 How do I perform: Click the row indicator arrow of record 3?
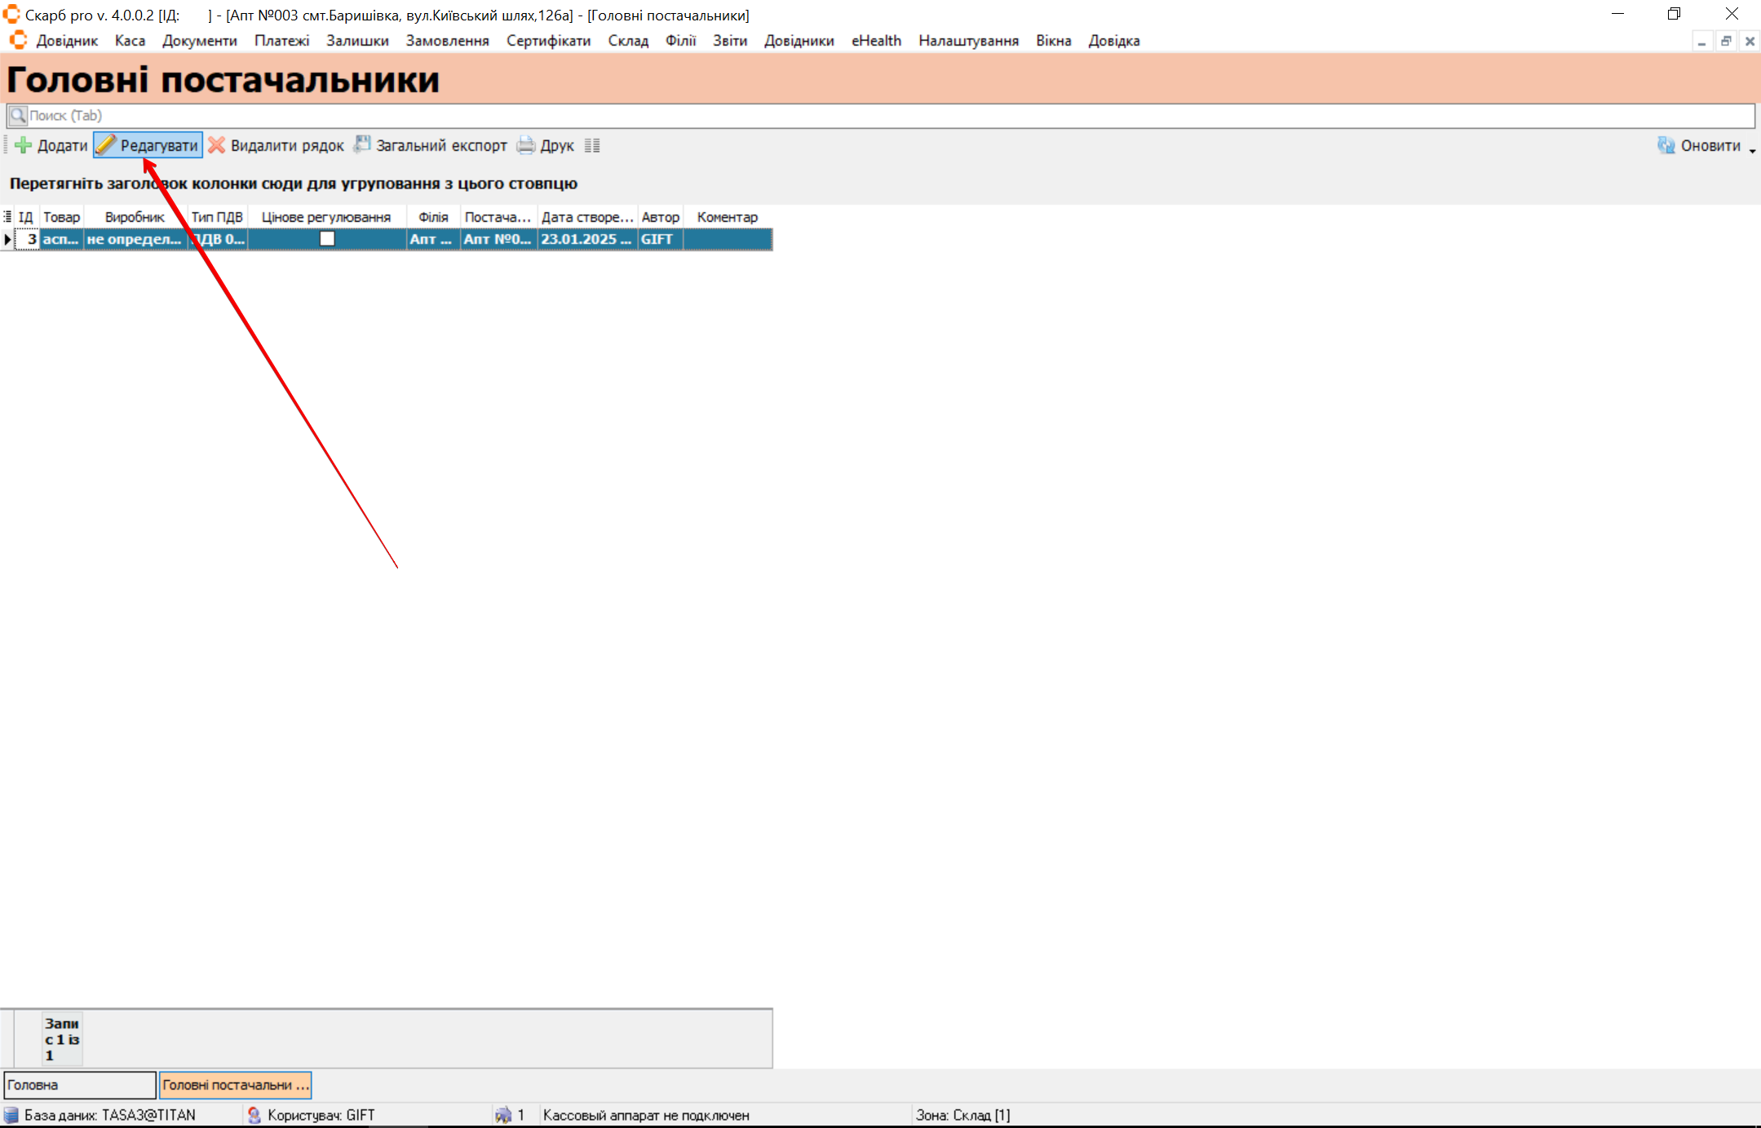(7, 239)
